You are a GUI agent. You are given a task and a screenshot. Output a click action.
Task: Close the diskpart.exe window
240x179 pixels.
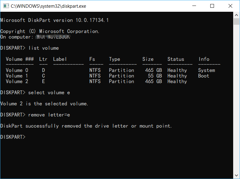(x=230, y=6)
